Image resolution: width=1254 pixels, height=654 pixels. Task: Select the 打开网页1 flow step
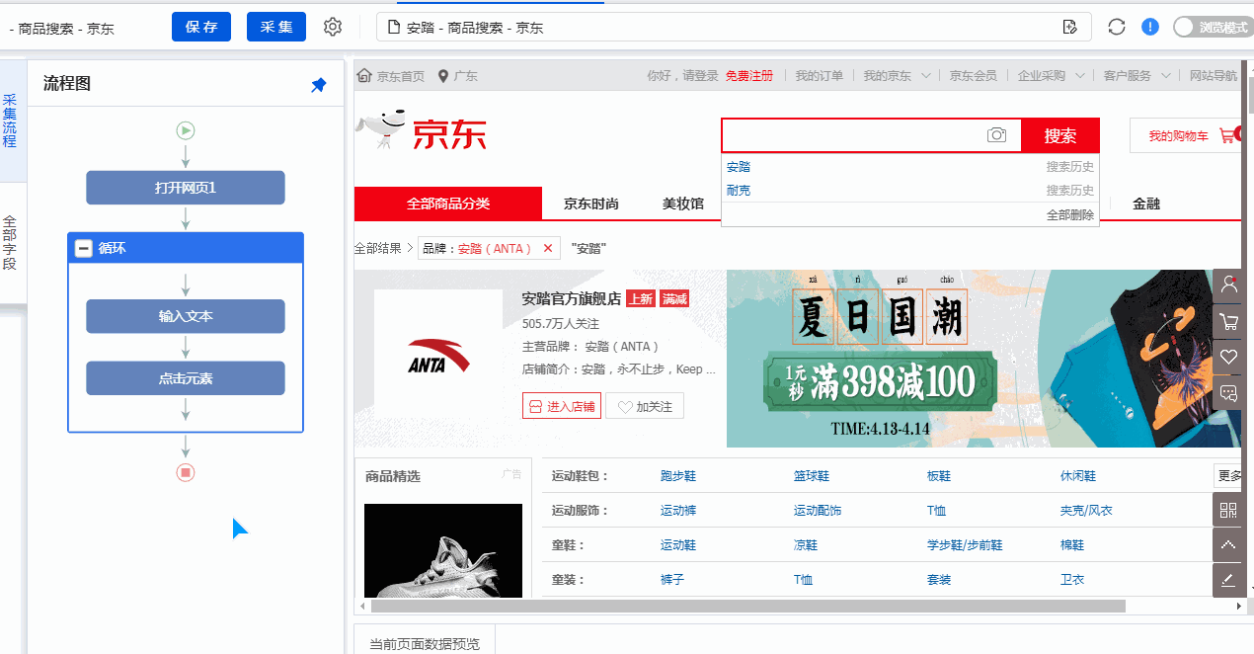click(x=186, y=188)
